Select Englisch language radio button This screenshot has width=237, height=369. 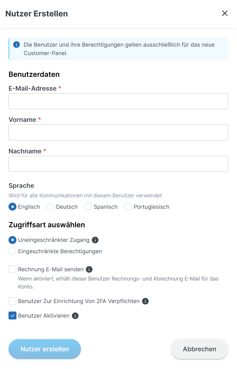tap(12, 207)
